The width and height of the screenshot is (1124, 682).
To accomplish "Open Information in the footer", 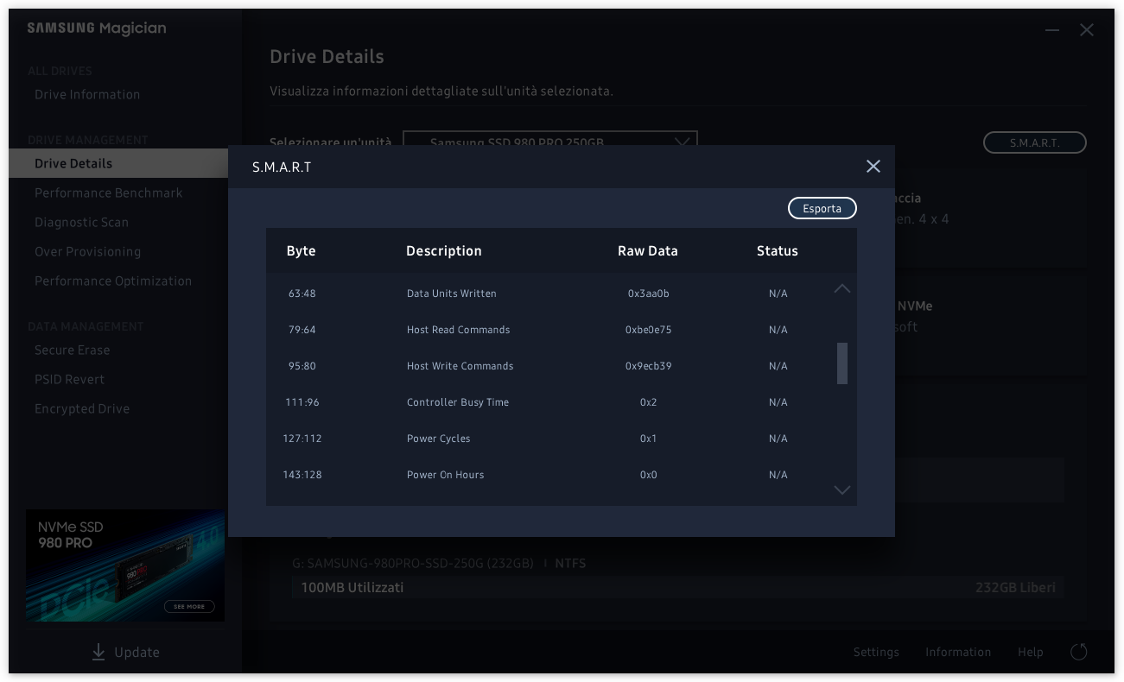I will [x=958, y=653].
